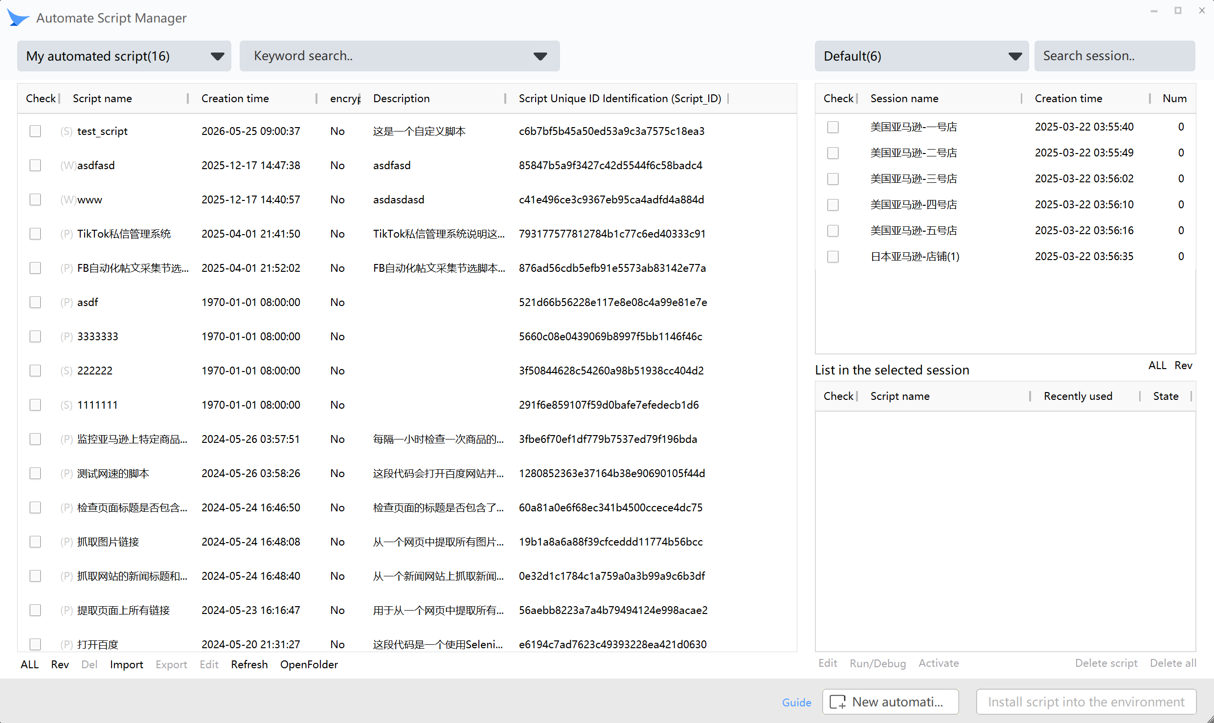Screen dimensions: 1214x723
Task: Click Delete script in session panel
Action: [1106, 663]
